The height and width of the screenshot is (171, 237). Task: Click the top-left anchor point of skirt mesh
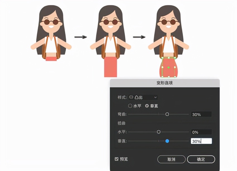click(x=162, y=58)
